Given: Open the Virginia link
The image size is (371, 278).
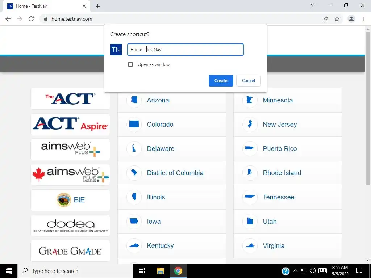Looking at the screenshot, I should point(274,246).
